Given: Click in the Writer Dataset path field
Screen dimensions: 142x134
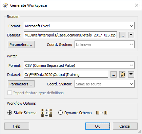Looking at the screenshot, I should click(x=66, y=74).
